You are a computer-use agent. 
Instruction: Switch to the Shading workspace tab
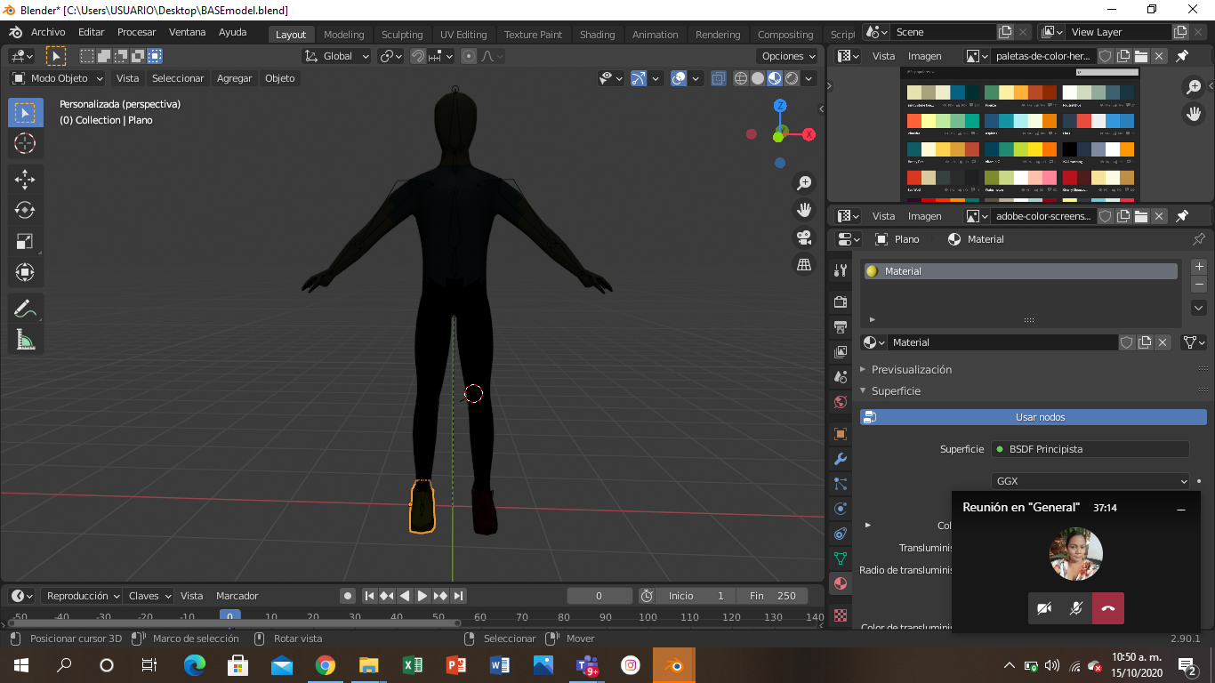[597, 35]
